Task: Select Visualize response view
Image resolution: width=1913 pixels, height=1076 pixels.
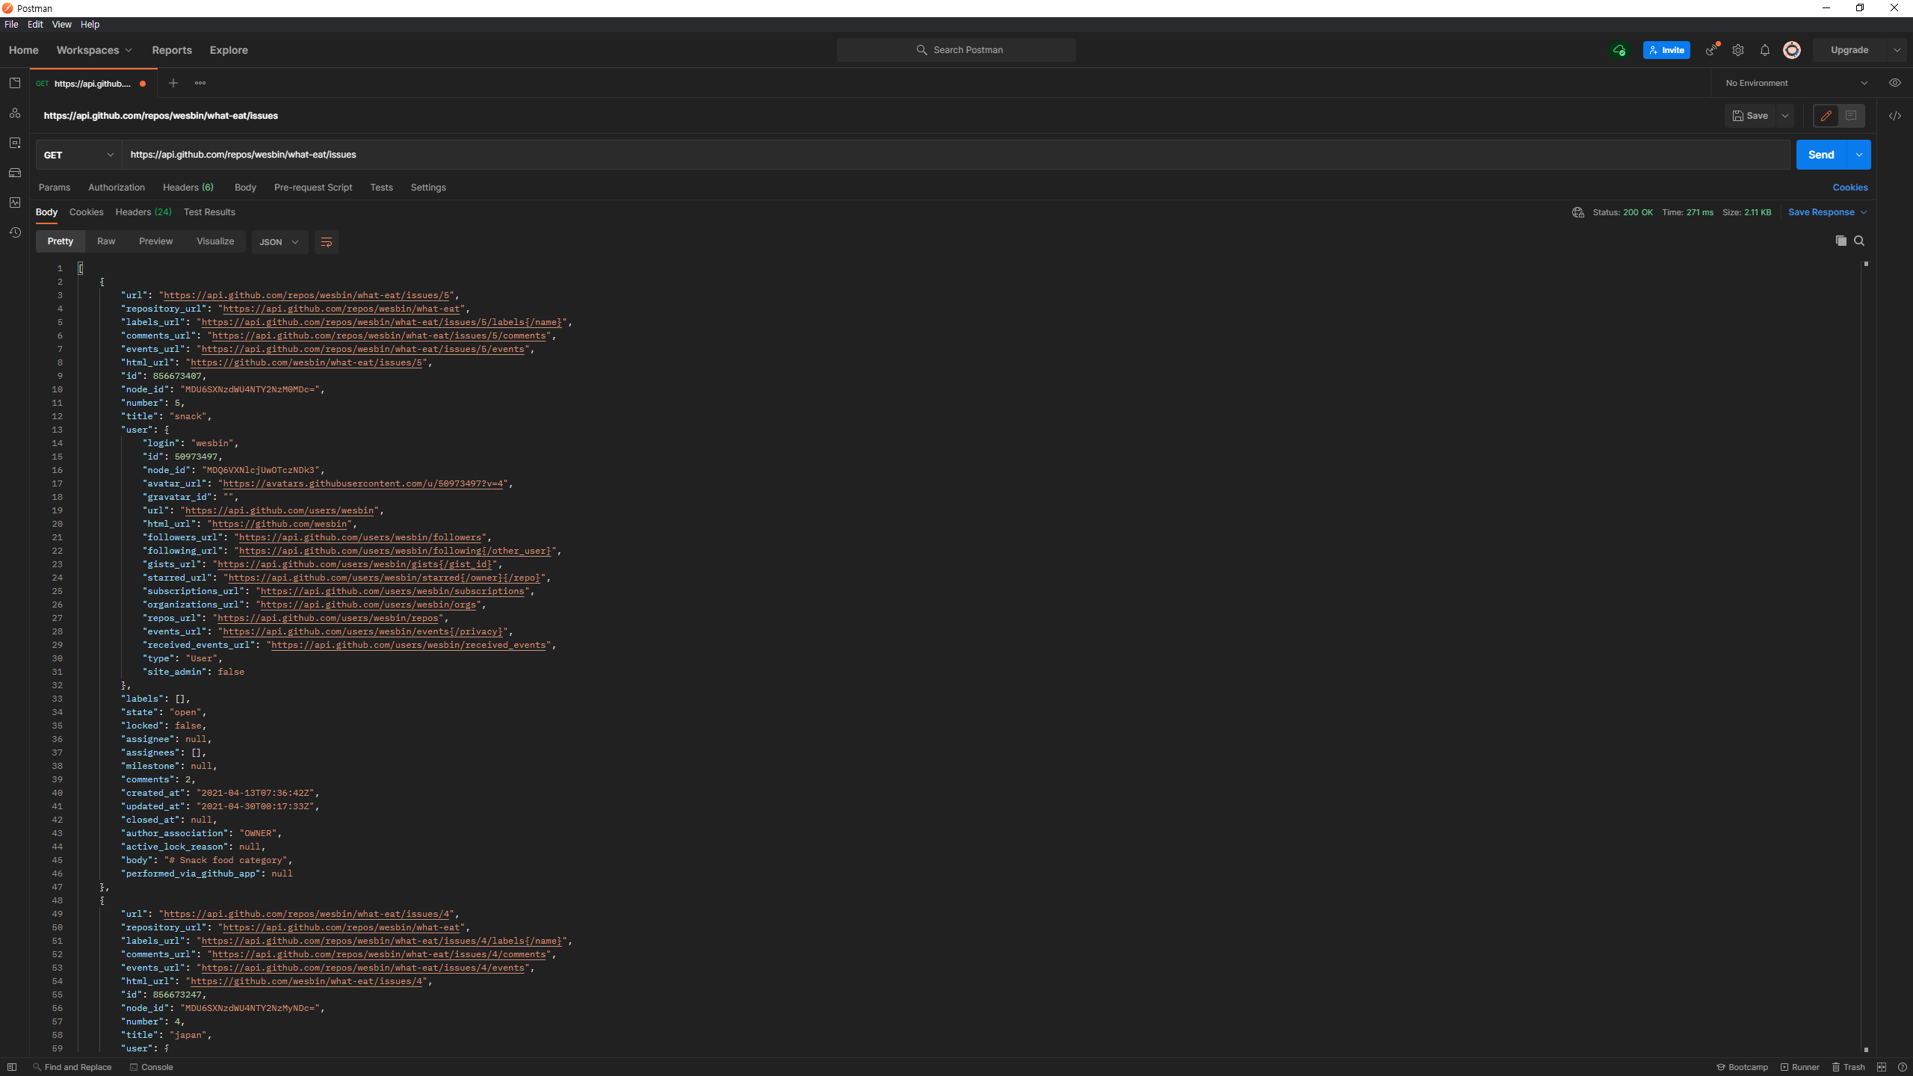Action: pos(215,241)
